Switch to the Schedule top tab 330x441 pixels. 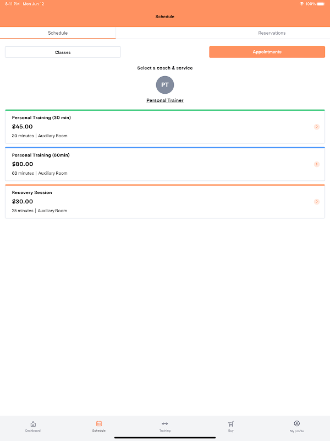tap(58, 33)
